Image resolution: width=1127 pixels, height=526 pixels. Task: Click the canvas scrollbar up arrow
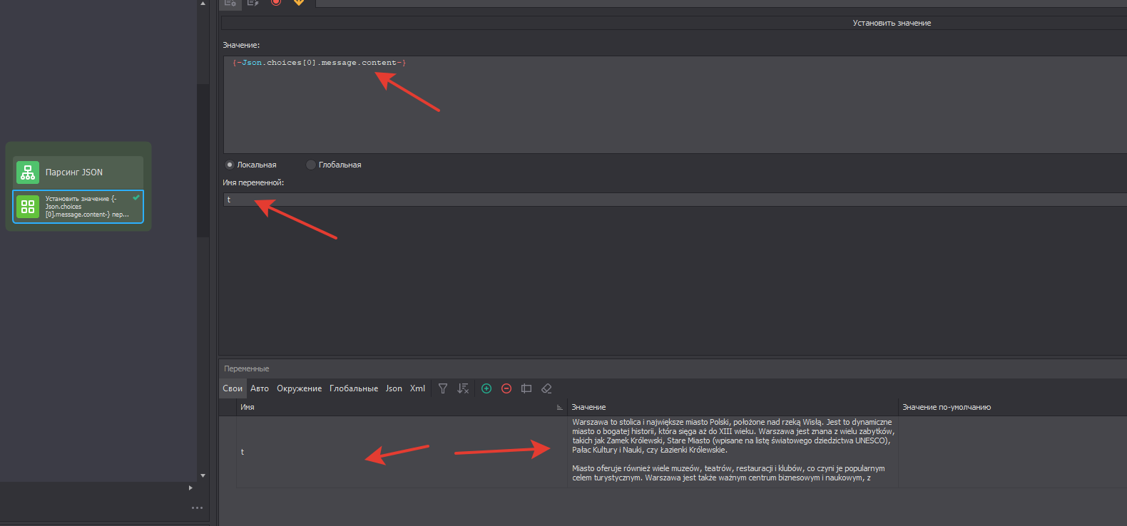pyautogui.click(x=203, y=4)
